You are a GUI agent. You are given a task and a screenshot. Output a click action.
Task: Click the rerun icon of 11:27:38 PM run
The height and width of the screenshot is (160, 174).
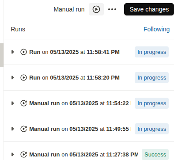tap(23, 155)
